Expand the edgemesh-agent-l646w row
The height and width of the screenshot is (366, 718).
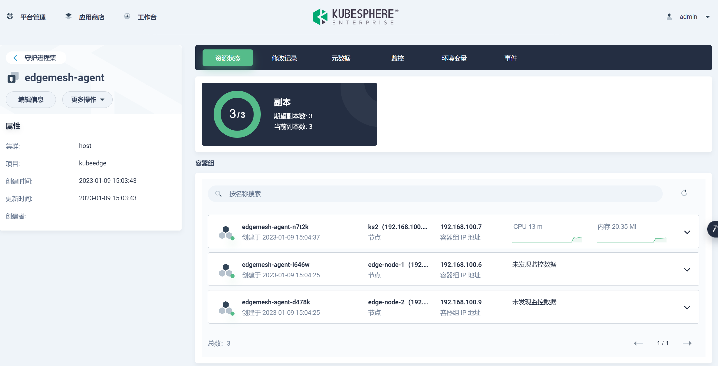coord(687,269)
